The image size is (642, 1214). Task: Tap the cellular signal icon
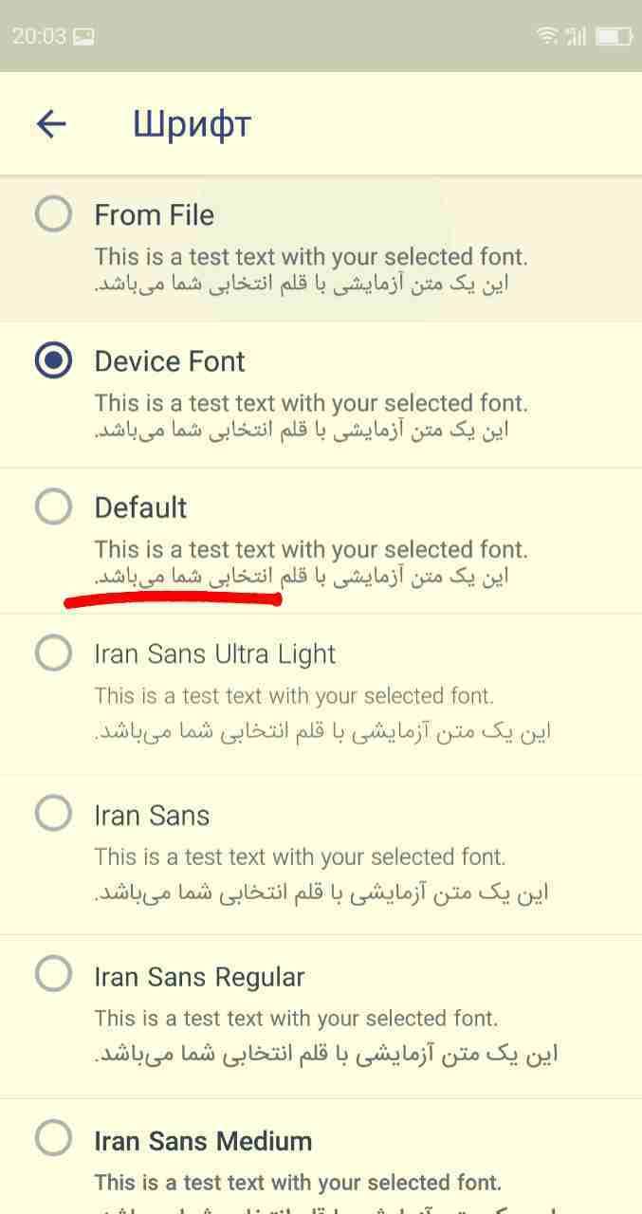click(576, 36)
